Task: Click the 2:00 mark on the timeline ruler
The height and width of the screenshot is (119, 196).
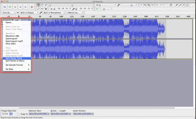Action: click(103, 16)
